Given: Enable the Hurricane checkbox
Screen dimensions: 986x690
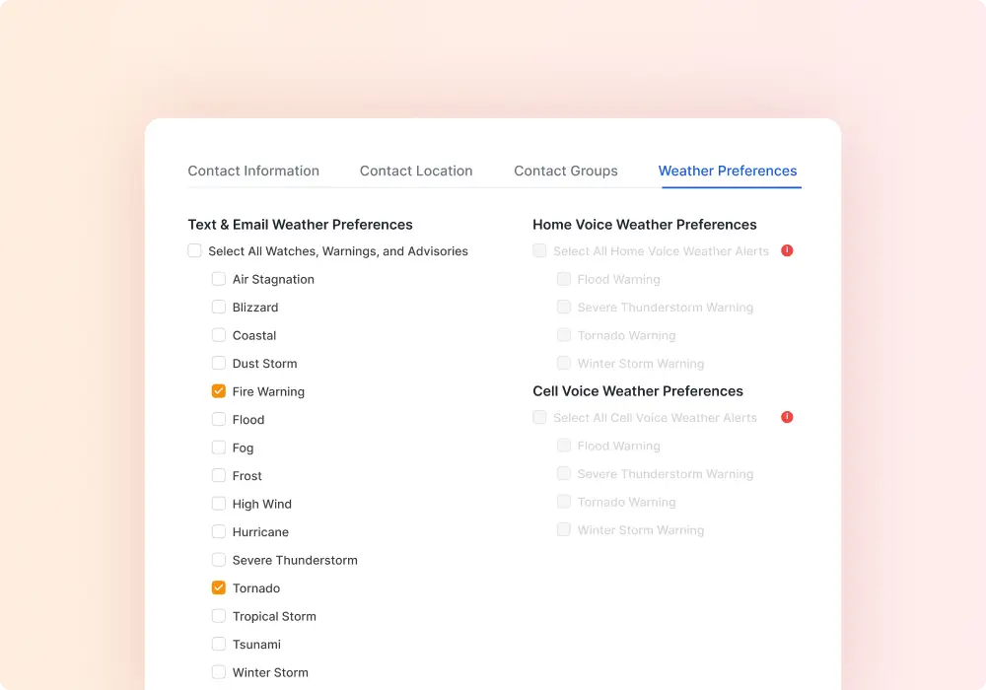Looking at the screenshot, I should [x=219, y=531].
